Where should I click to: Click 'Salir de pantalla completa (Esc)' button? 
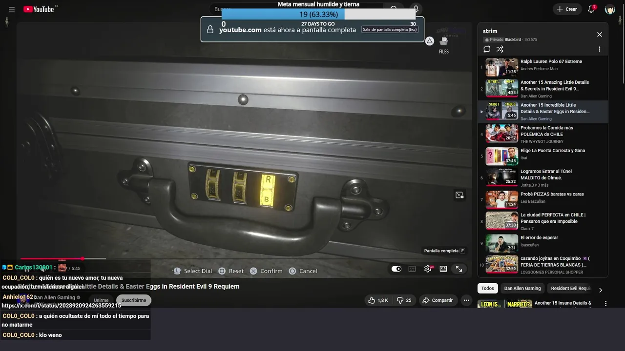tap(390, 29)
